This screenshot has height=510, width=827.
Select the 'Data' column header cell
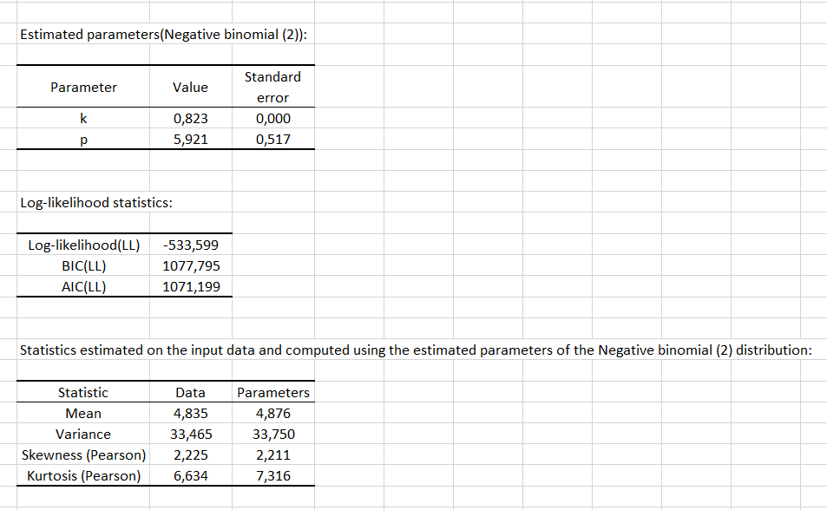click(190, 393)
